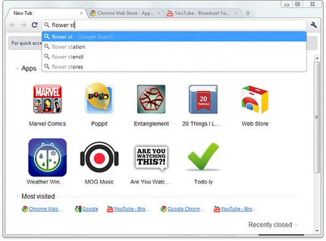This screenshot has width=326, height=241.
Task: Click the MOG Music label text
Action: 99,182
